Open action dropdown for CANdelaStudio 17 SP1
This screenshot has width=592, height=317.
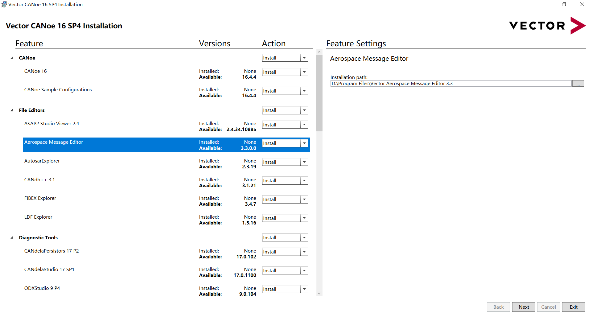[x=304, y=271]
